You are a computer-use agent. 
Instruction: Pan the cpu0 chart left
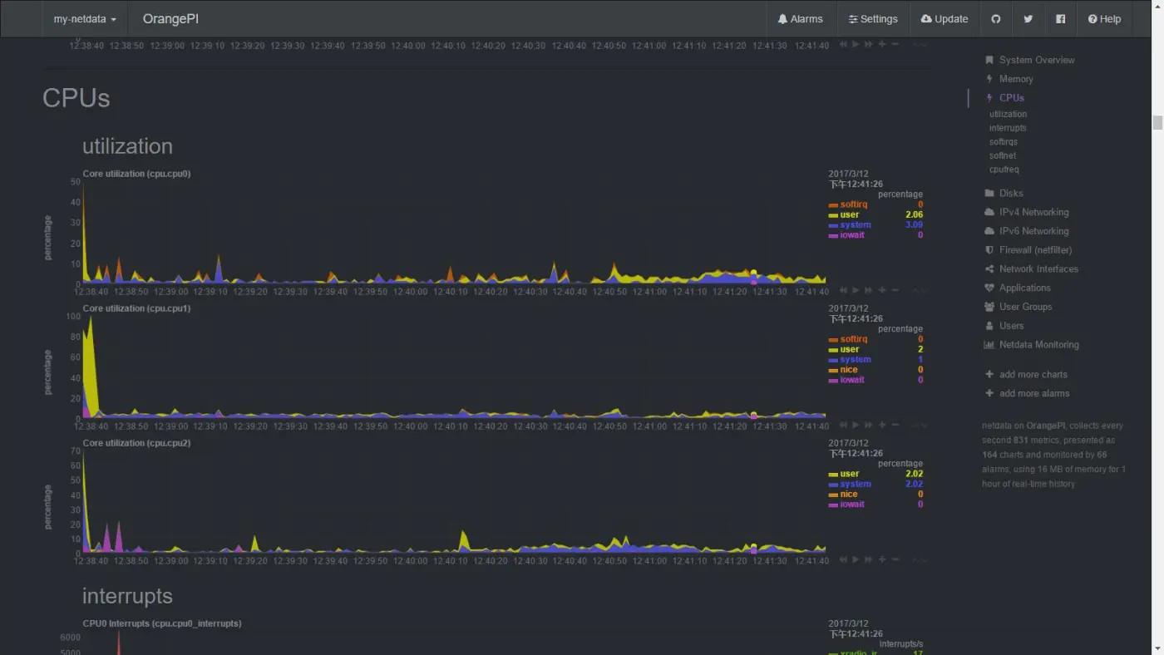[x=843, y=290]
